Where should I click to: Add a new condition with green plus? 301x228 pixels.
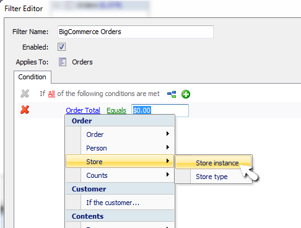(186, 94)
